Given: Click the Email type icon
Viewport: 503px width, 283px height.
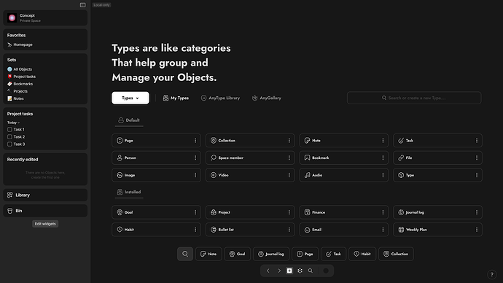Looking at the screenshot, I should (x=308, y=230).
